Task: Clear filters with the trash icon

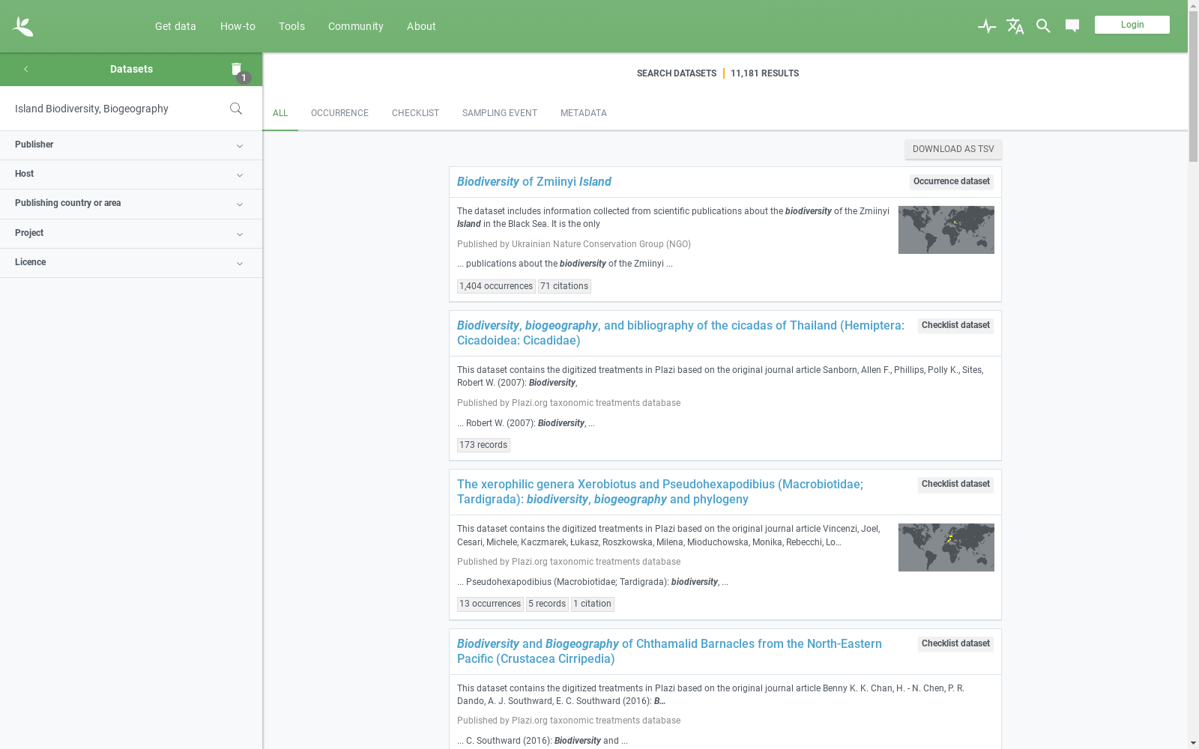Action: click(237, 69)
